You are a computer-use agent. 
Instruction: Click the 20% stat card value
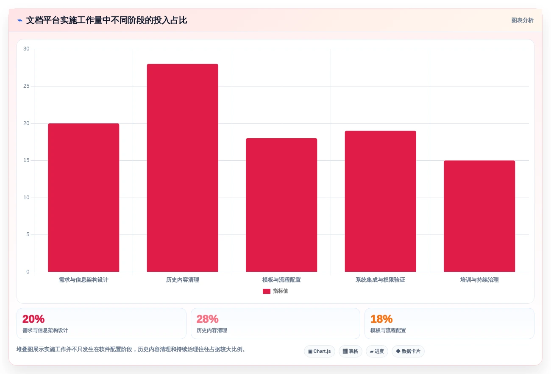click(x=33, y=319)
